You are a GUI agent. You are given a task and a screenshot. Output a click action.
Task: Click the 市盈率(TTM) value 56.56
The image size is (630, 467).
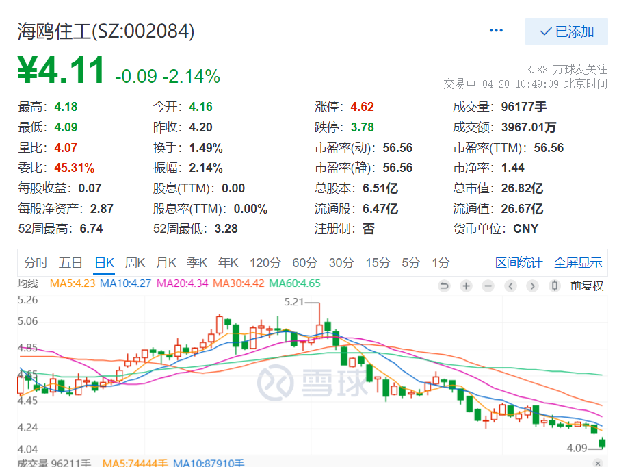(549, 148)
